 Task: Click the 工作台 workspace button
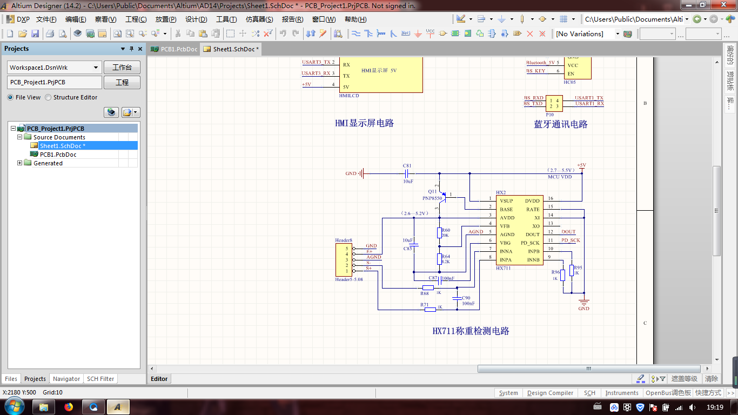coord(122,68)
